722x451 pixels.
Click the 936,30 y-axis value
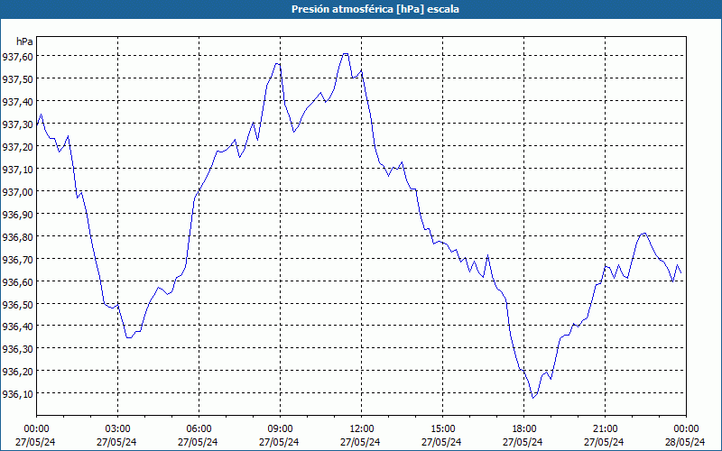(x=17, y=348)
